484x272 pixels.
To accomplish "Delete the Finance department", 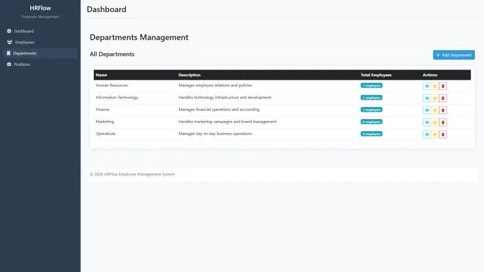I will (x=443, y=110).
